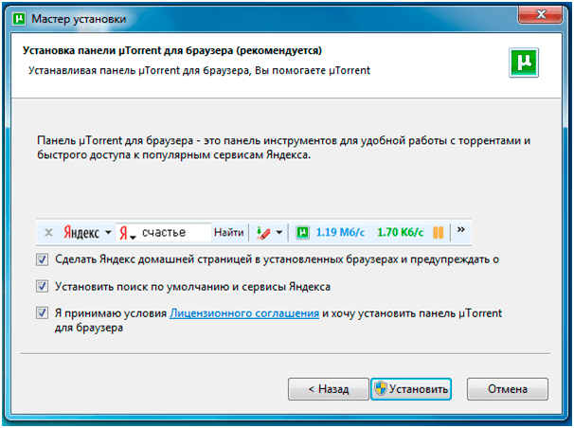574x428 pixels.
Task: Toggle the license agreement acceptance checkbox
Action: 42,312
